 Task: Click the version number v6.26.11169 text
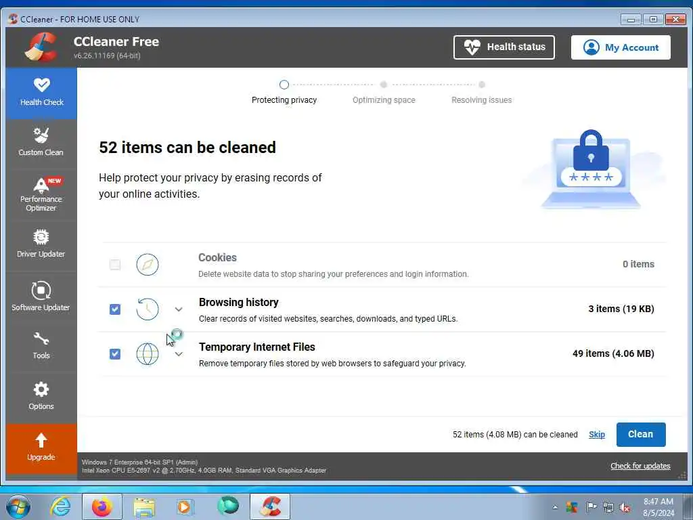tap(107, 56)
